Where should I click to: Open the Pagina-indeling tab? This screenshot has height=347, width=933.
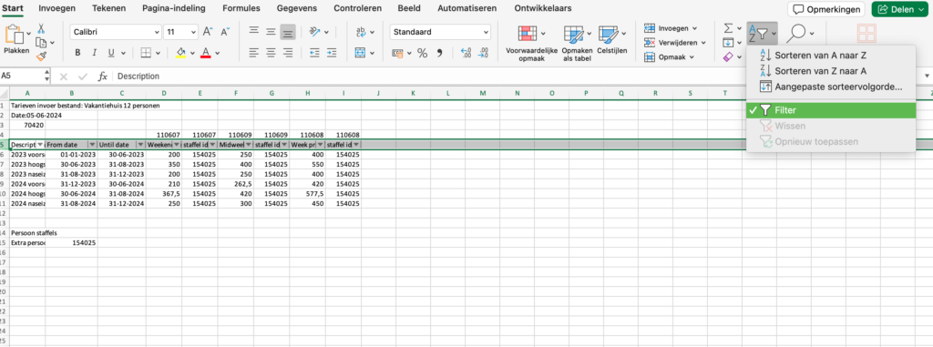coord(174,8)
